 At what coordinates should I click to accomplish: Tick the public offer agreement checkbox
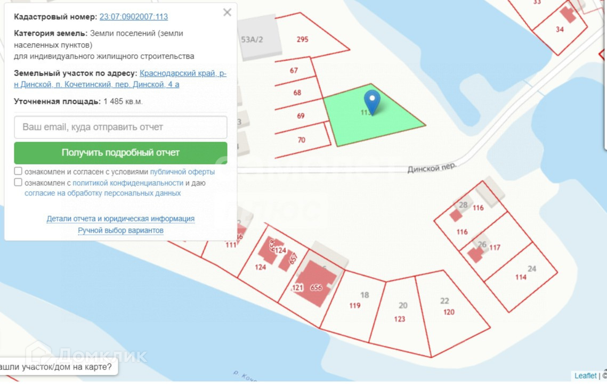pyautogui.click(x=18, y=171)
